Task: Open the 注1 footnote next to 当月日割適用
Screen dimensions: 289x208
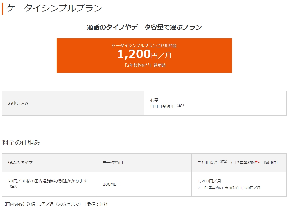Action: click(180, 105)
